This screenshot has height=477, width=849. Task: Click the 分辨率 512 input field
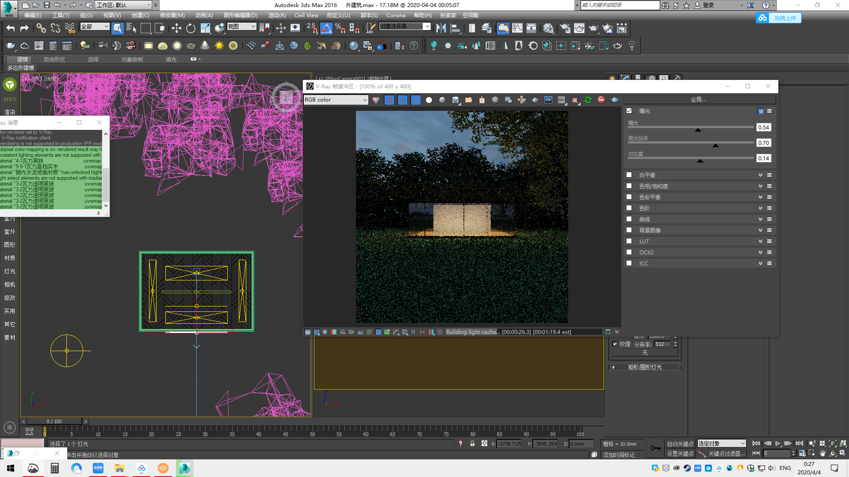pyautogui.click(x=663, y=344)
